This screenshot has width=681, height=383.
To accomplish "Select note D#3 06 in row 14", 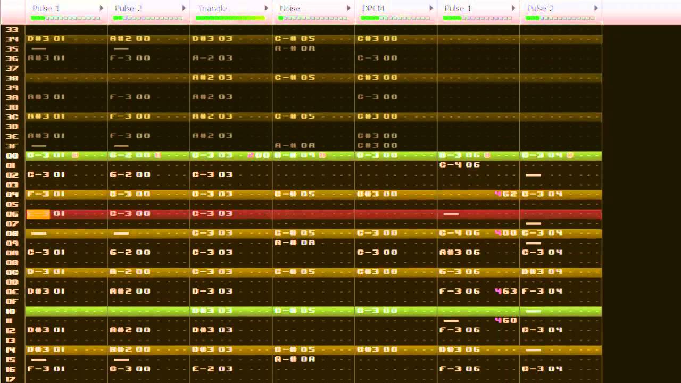I will coord(460,349).
